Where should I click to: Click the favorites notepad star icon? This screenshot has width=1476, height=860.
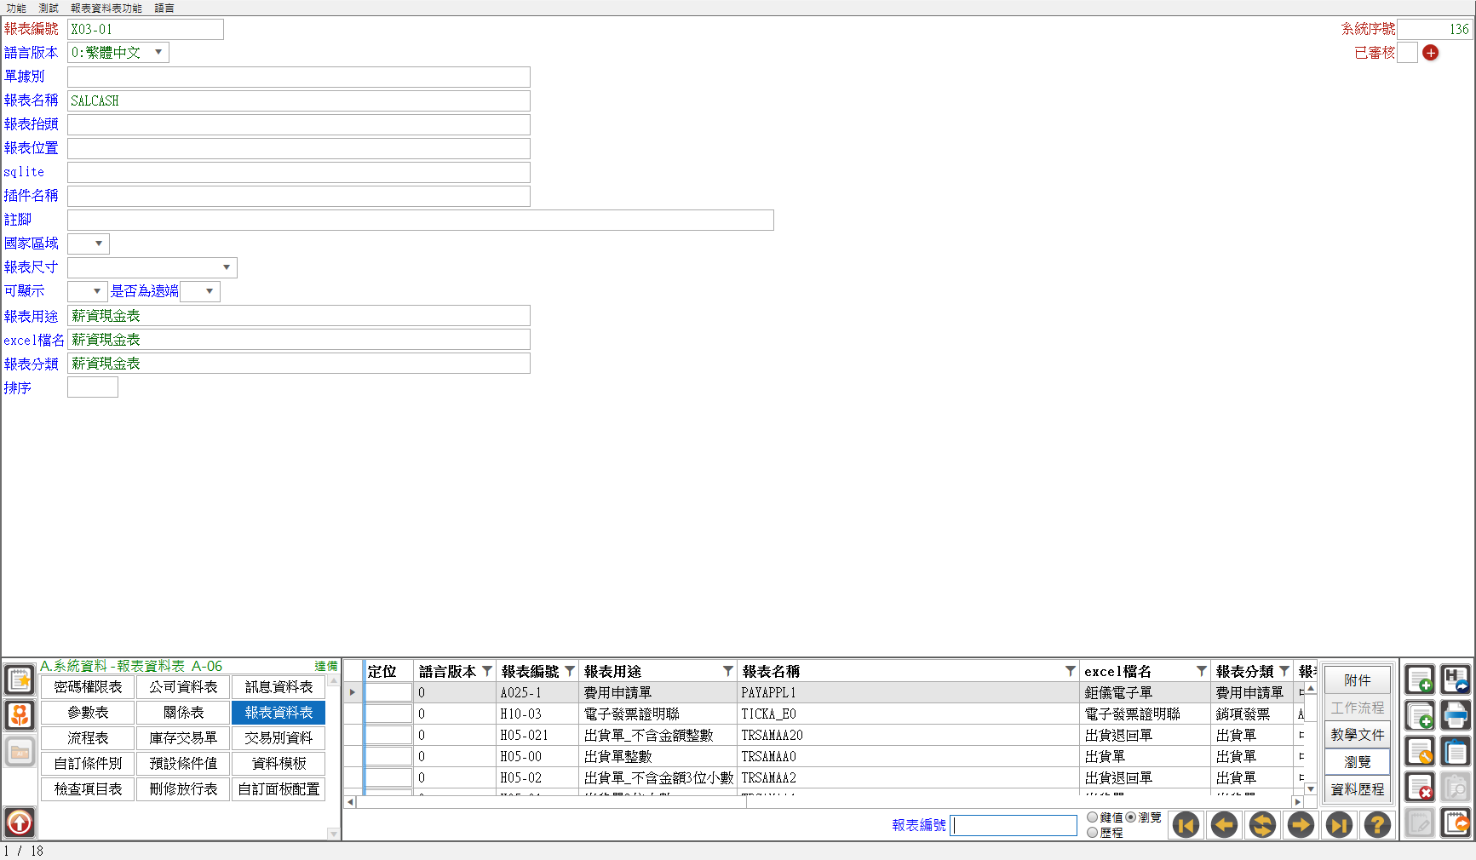[x=20, y=680]
